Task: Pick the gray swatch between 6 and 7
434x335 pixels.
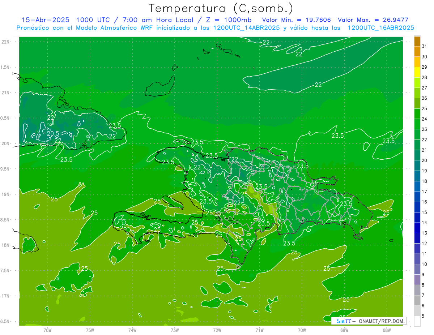Action: point(417,301)
